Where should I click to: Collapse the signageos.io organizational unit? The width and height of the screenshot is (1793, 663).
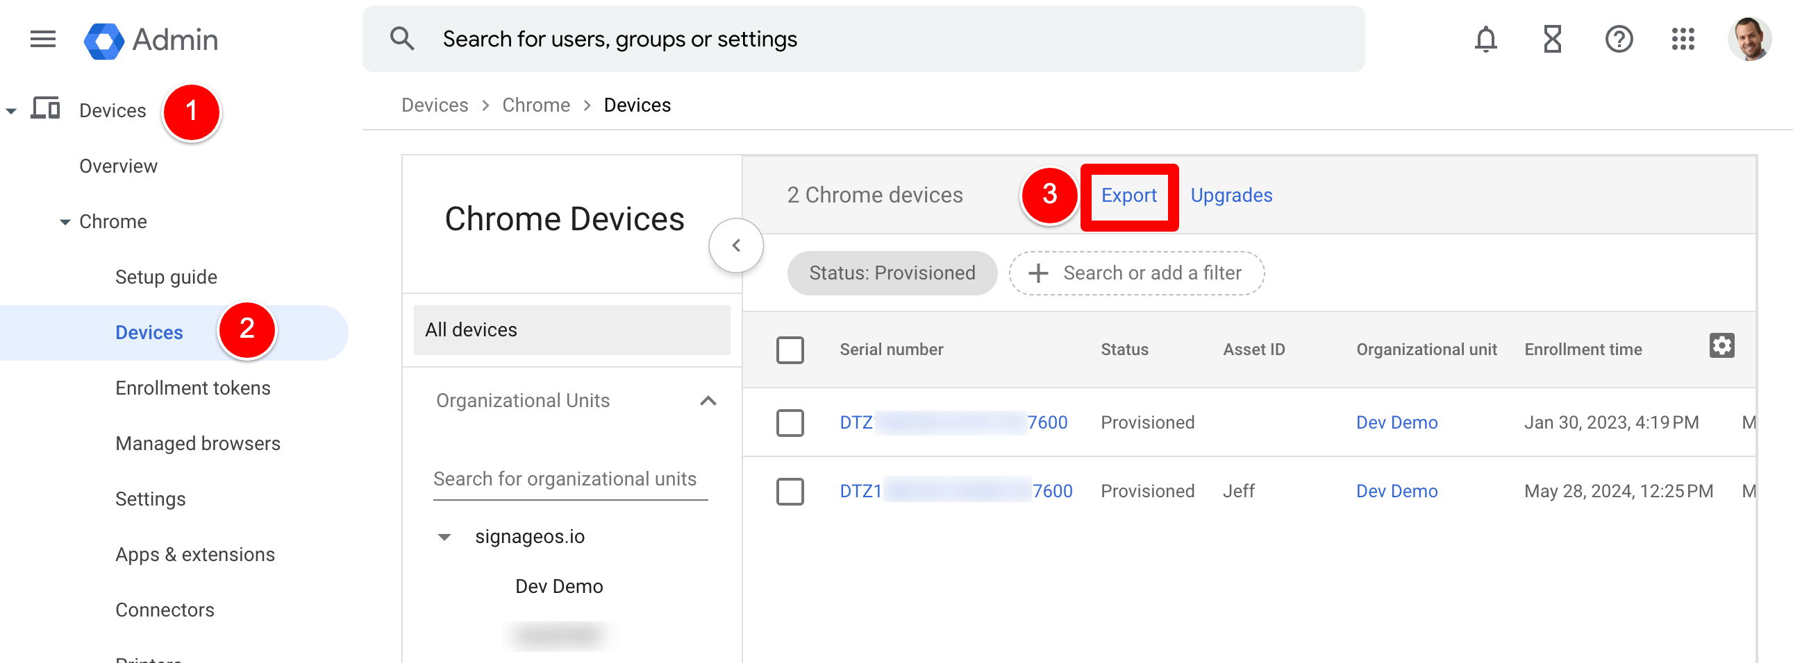click(x=444, y=537)
